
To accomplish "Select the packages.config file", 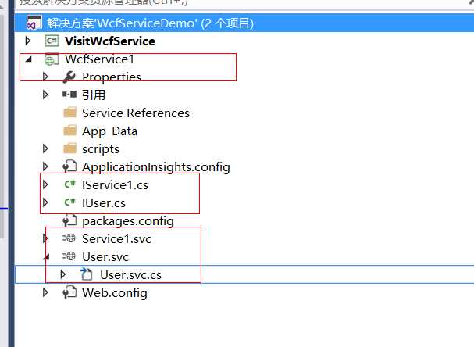I will 128,221.
